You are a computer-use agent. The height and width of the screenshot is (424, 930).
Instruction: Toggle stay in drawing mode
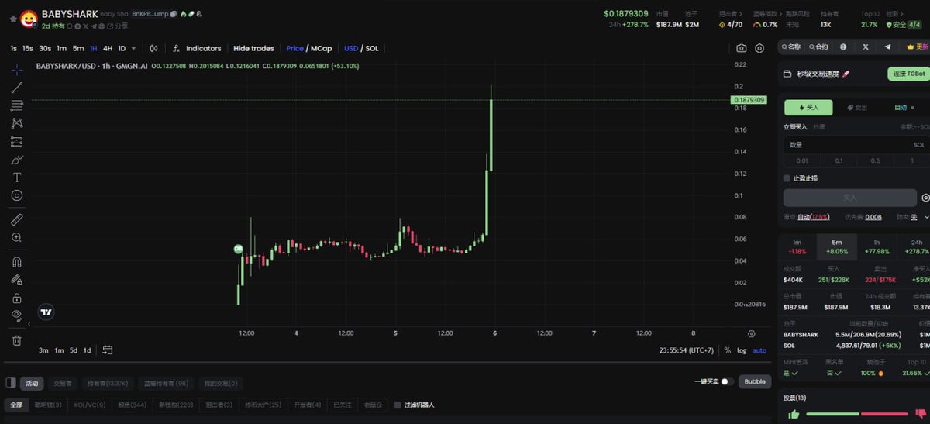pyautogui.click(x=17, y=279)
